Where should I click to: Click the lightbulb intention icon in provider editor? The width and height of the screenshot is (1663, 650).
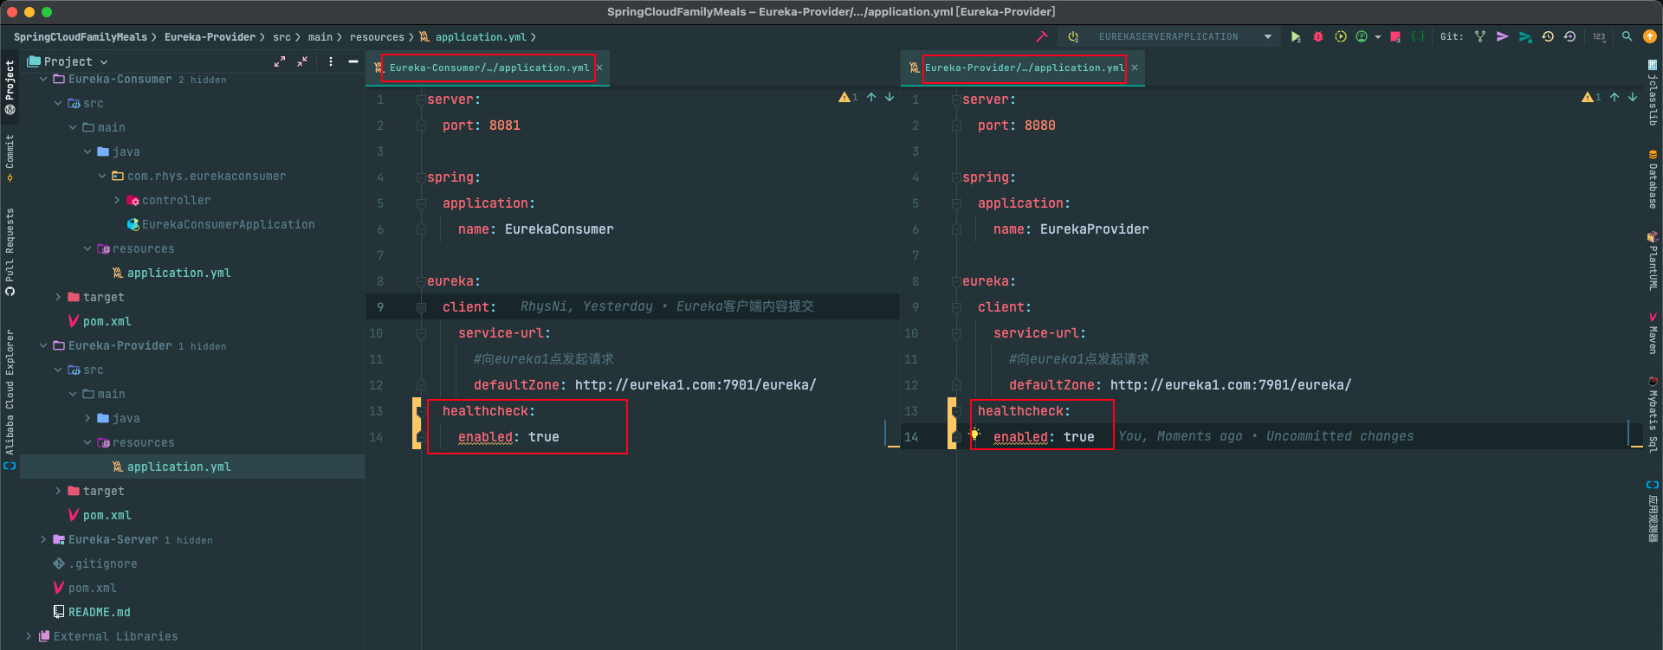[974, 434]
